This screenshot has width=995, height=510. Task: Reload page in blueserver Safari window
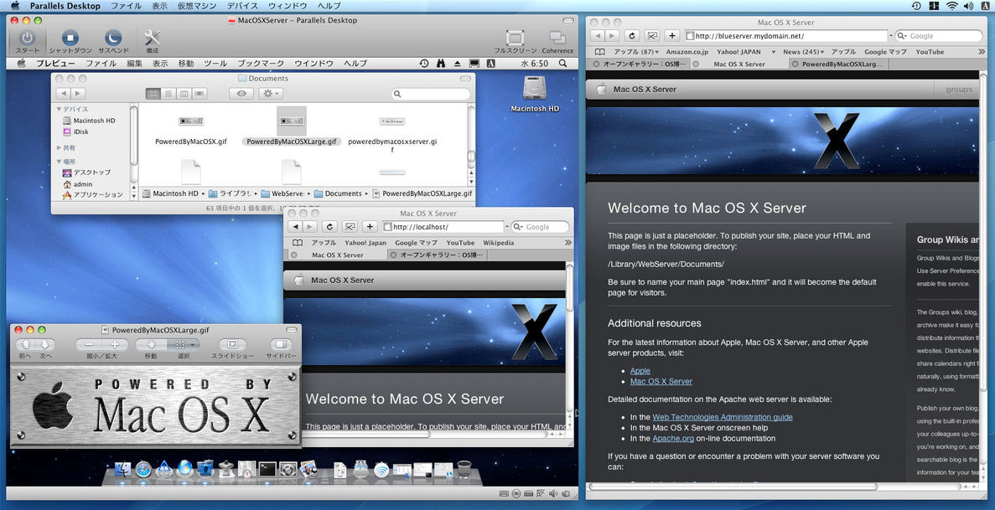tap(631, 35)
